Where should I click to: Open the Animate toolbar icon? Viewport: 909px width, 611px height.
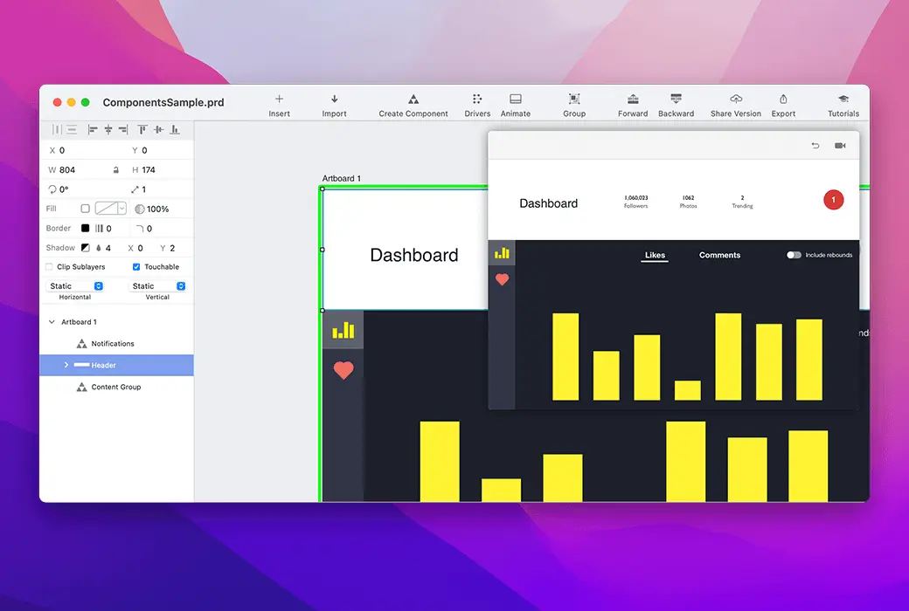pos(516,99)
